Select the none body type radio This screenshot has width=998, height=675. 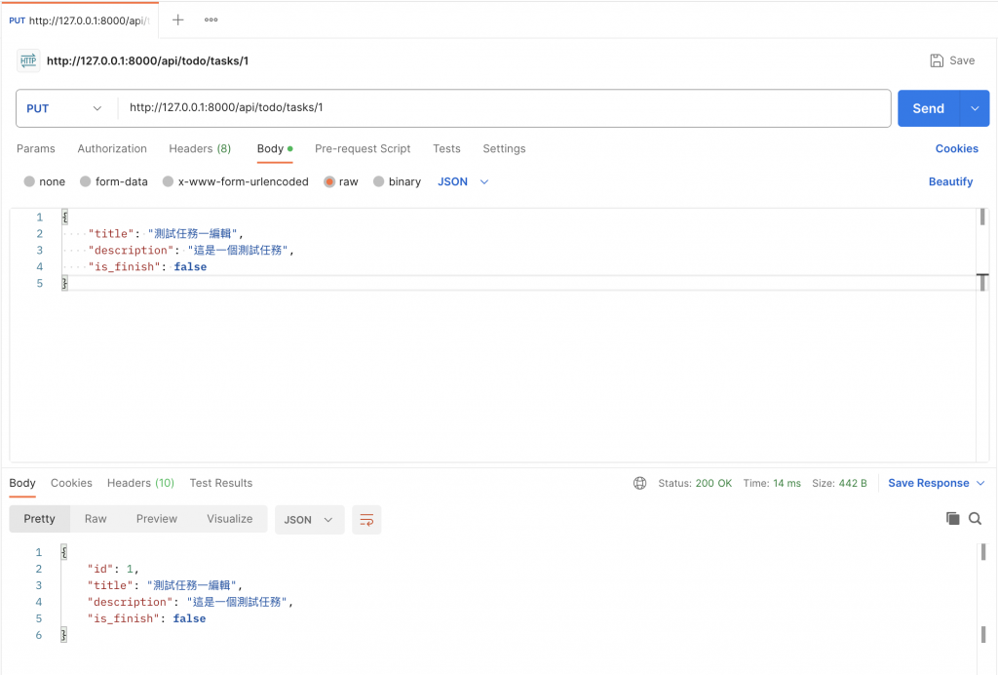point(29,181)
